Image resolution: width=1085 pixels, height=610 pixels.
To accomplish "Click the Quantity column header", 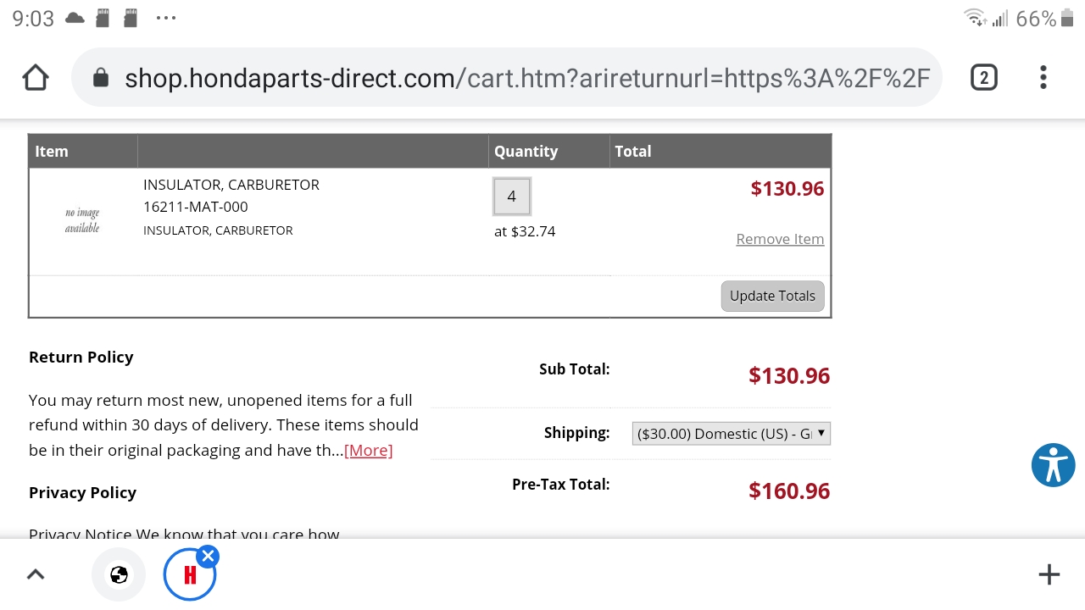I will coord(526,151).
